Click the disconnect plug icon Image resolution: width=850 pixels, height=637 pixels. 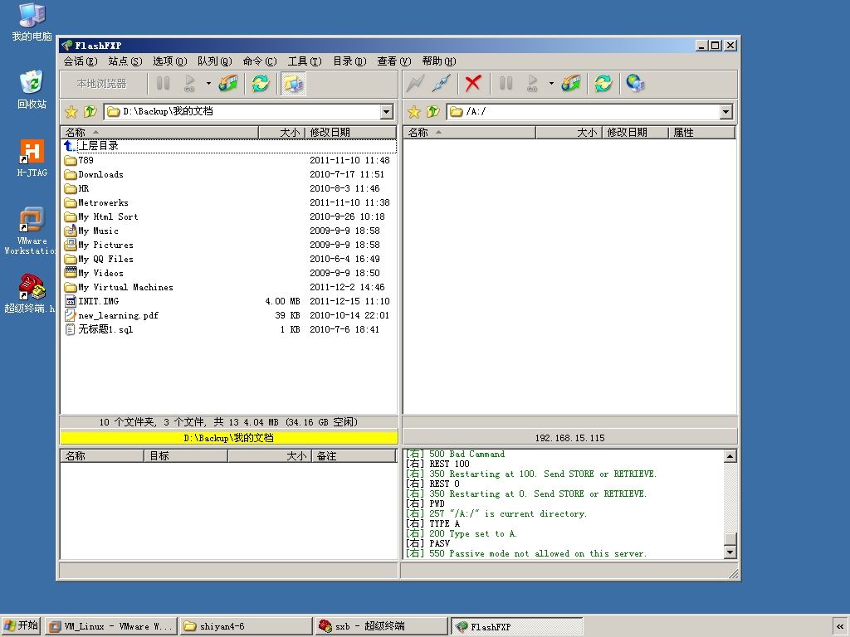(x=442, y=84)
